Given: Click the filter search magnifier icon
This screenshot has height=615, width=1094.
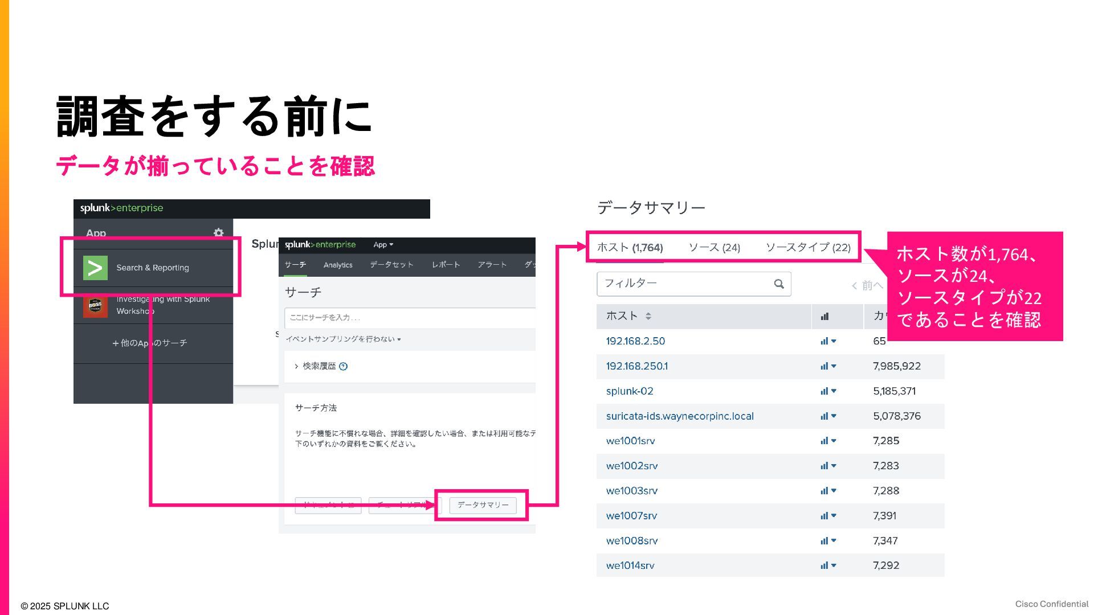Looking at the screenshot, I should (x=779, y=284).
